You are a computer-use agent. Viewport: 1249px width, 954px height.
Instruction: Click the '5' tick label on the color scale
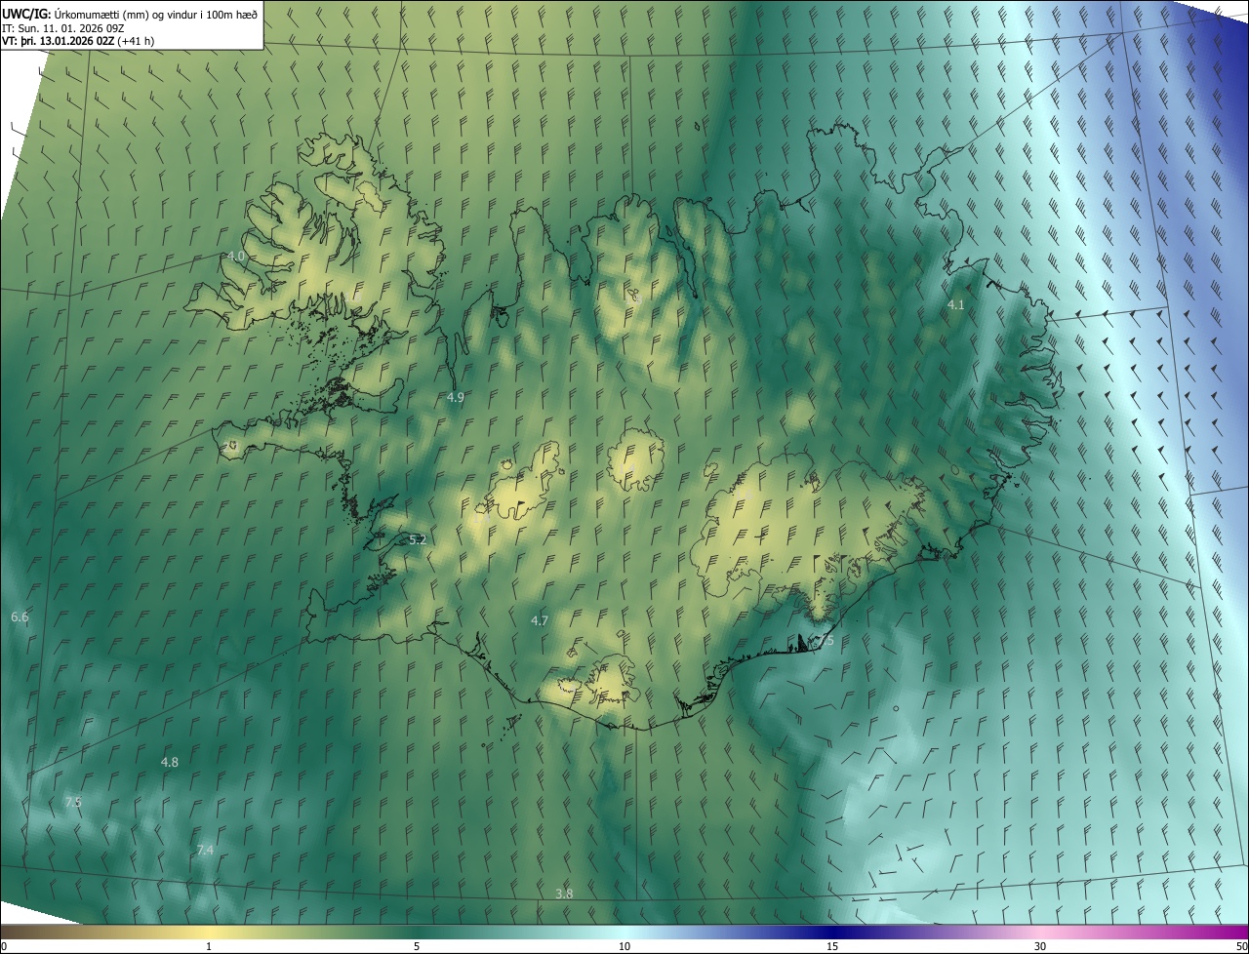click(x=417, y=946)
